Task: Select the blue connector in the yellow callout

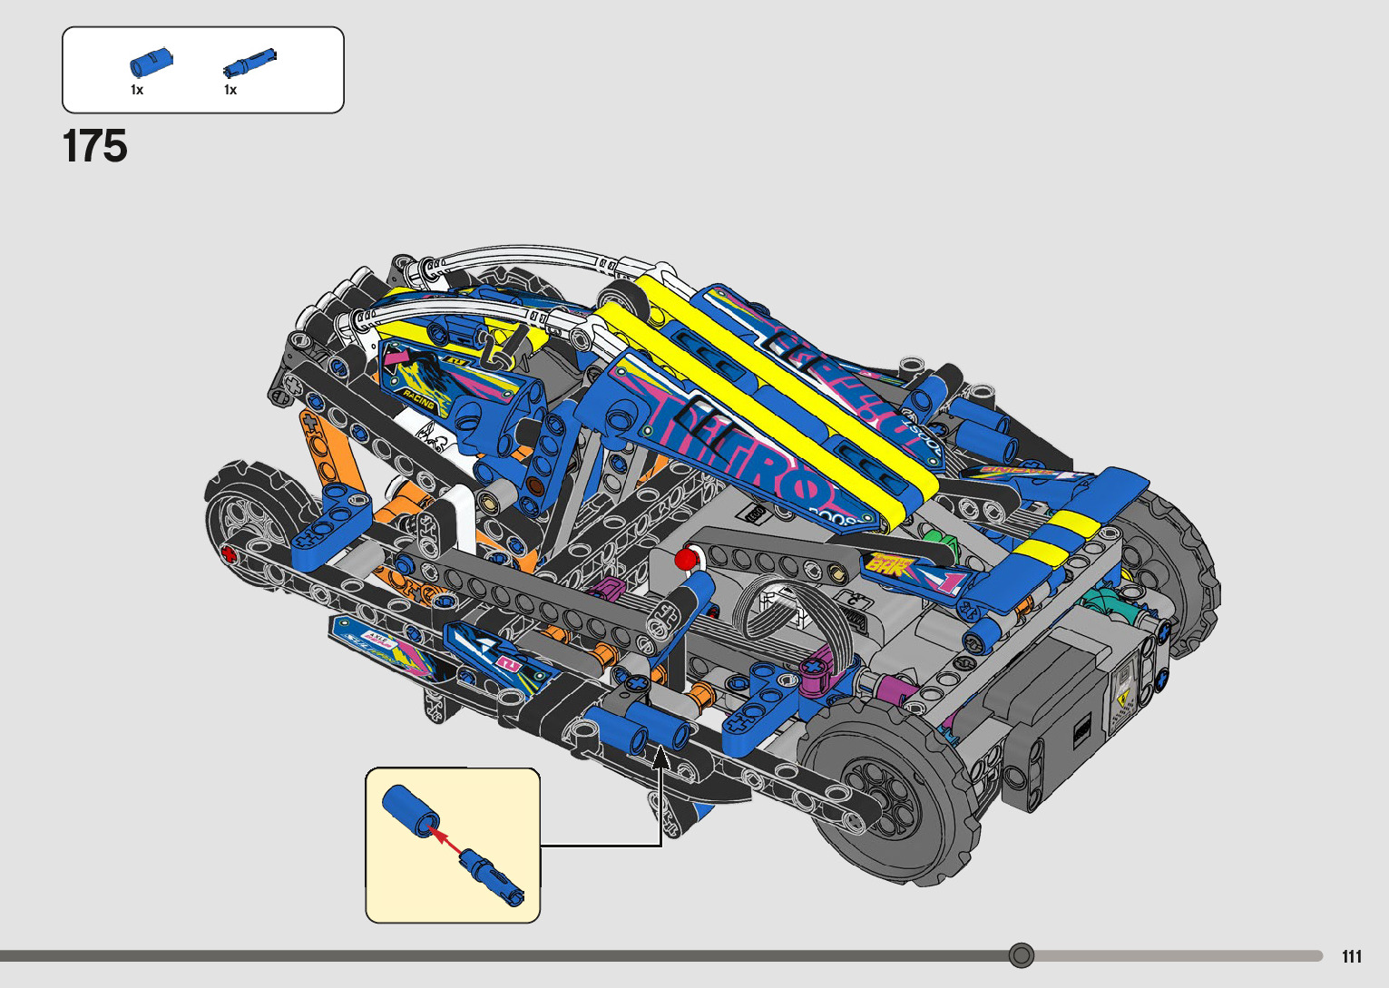Action: [x=408, y=809]
